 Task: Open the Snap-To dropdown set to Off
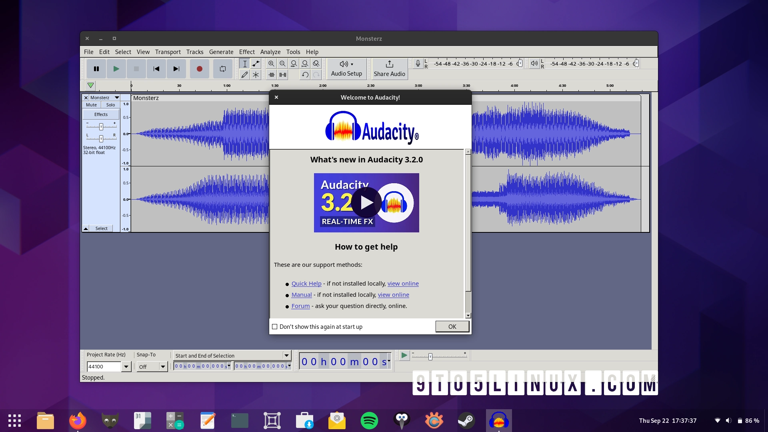[163, 366]
